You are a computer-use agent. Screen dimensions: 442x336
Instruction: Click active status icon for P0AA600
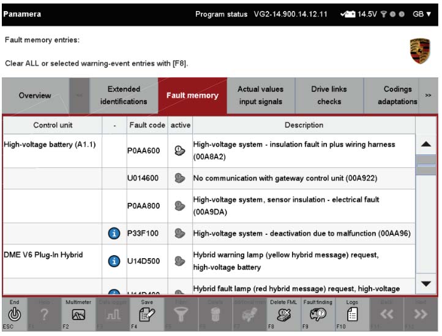(179, 150)
